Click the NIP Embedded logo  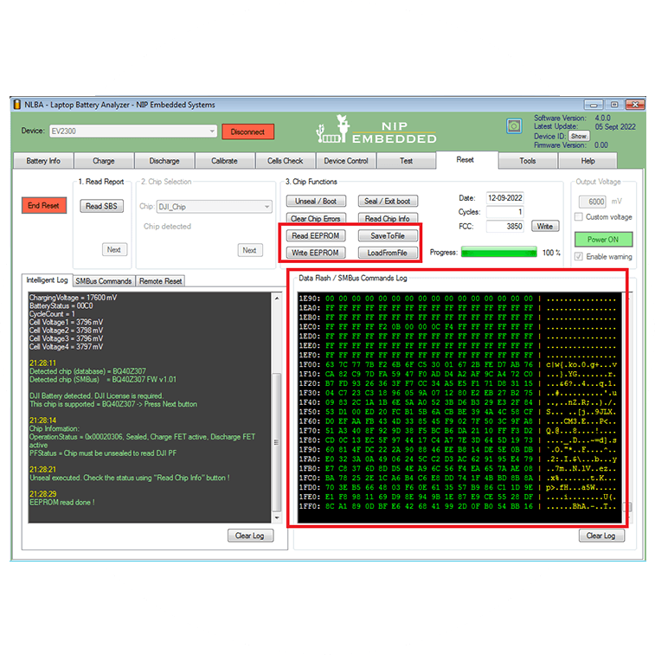(376, 130)
